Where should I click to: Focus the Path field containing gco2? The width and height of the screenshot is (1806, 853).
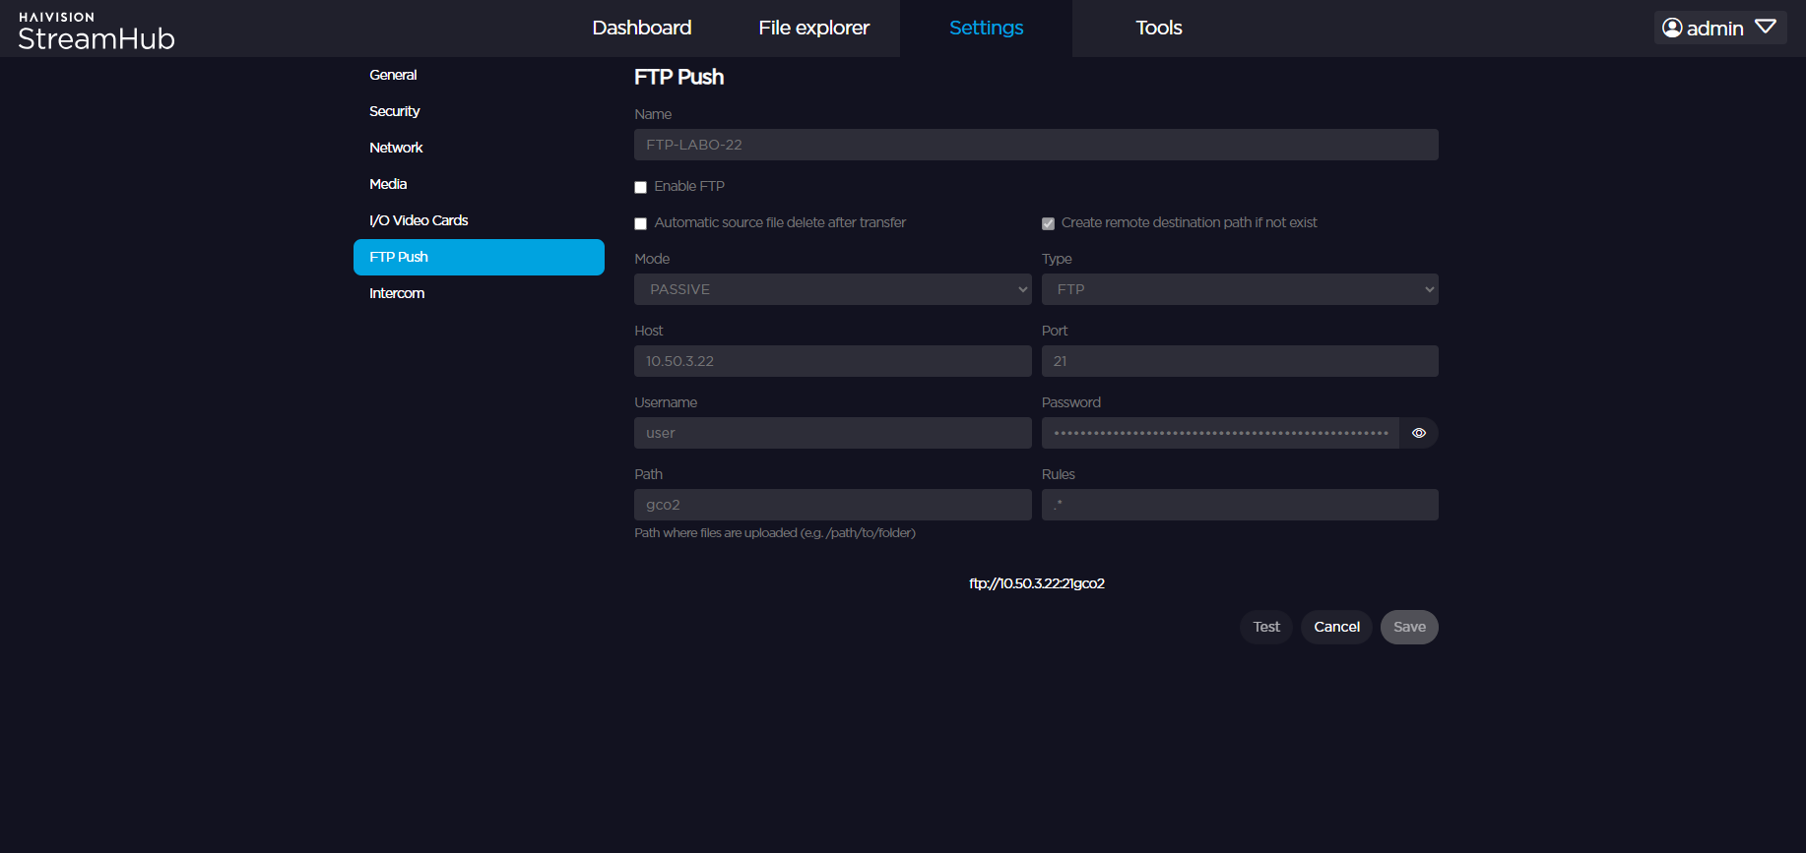point(832,505)
